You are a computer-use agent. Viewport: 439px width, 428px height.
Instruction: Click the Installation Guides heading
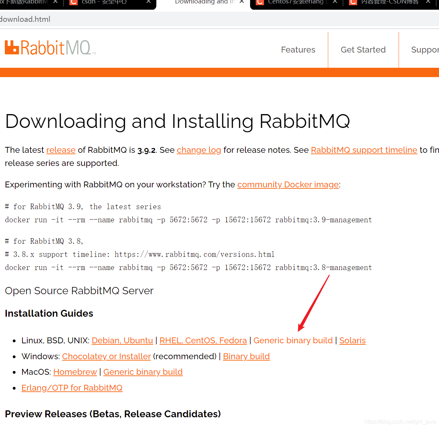point(49,314)
